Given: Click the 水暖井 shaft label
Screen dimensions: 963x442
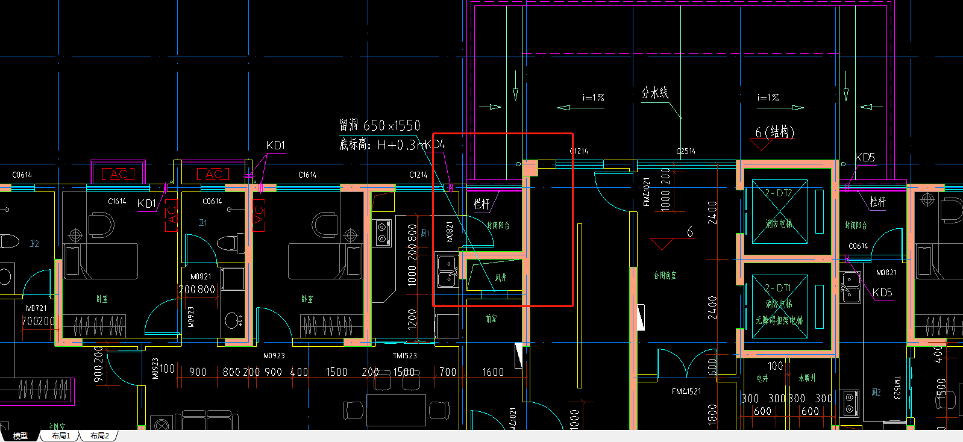Looking at the screenshot, I should pyautogui.click(x=807, y=378).
